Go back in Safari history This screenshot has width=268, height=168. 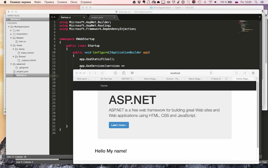pos(90,73)
